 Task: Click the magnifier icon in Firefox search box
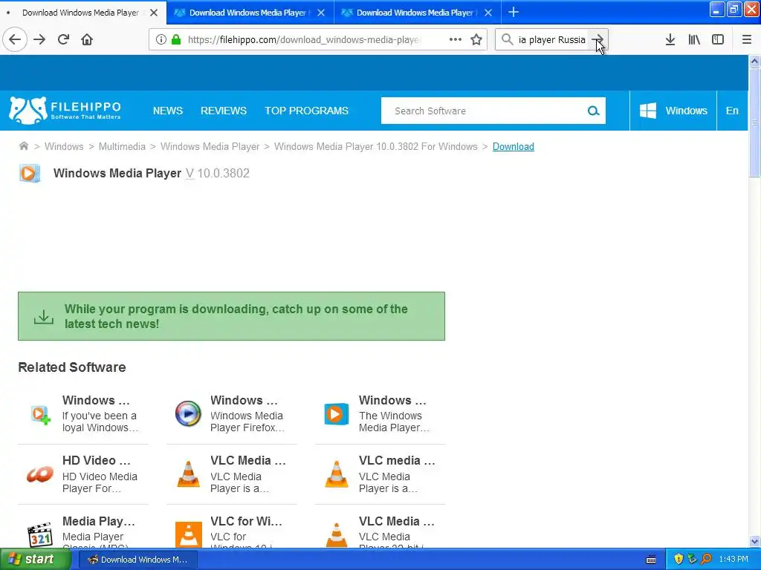point(507,39)
